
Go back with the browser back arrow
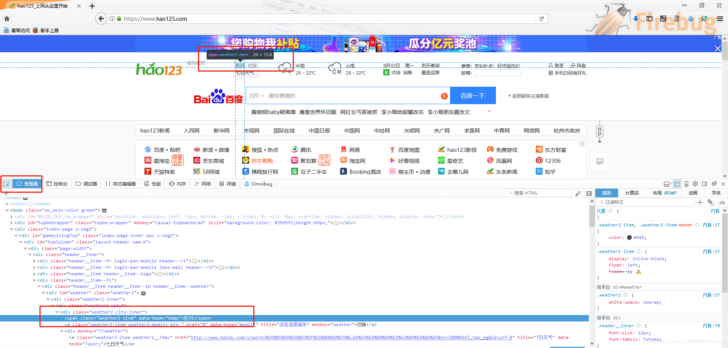pos(101,19)
